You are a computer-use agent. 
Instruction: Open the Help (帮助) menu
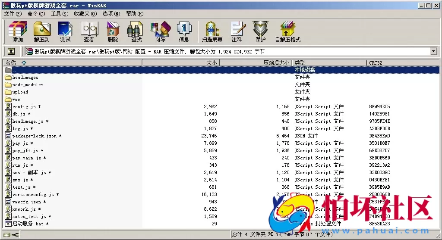point(135,13)
